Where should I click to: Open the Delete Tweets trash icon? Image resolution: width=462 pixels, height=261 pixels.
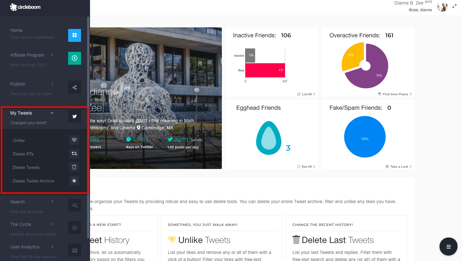74,167
